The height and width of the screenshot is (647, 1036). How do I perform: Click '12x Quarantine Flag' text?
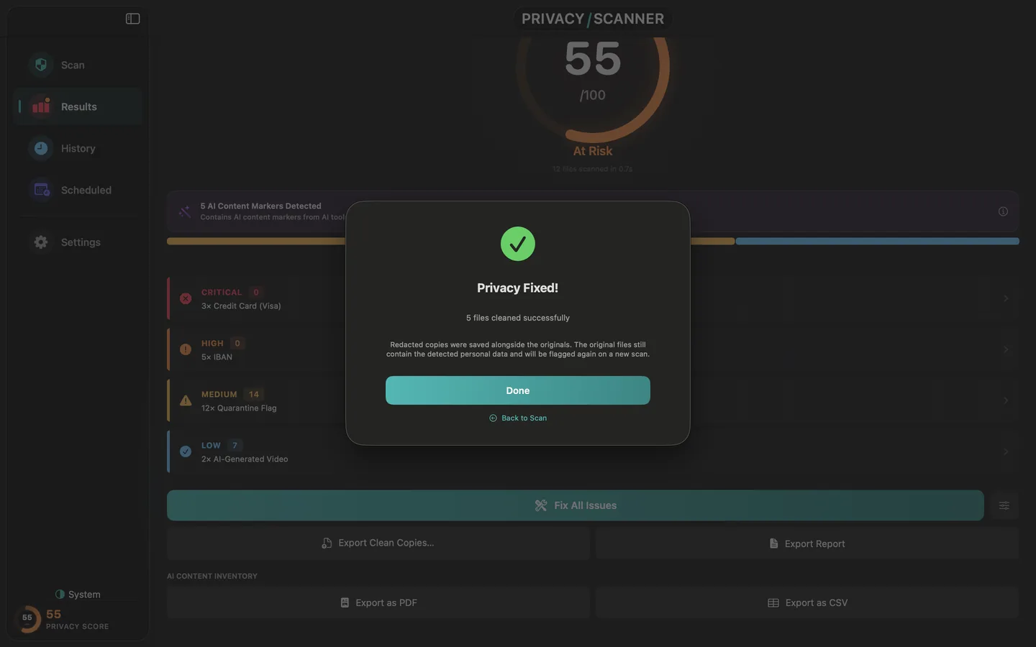(239, 408)
